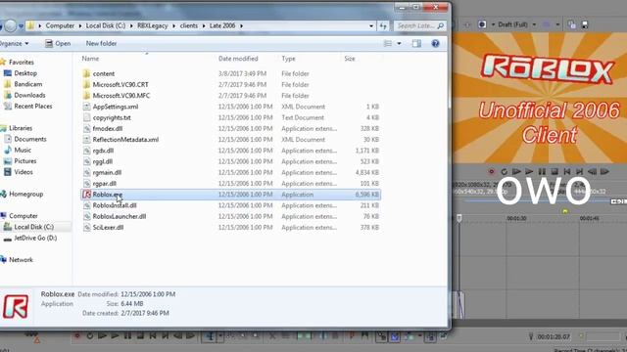This screenshot has height=352, width=627.
Task: Open the address bar history dropdown
Action: (371, 26)
